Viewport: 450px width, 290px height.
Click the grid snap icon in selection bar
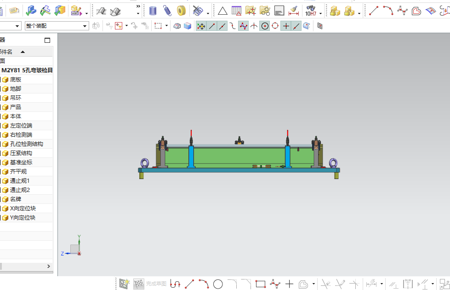[320, 26]
